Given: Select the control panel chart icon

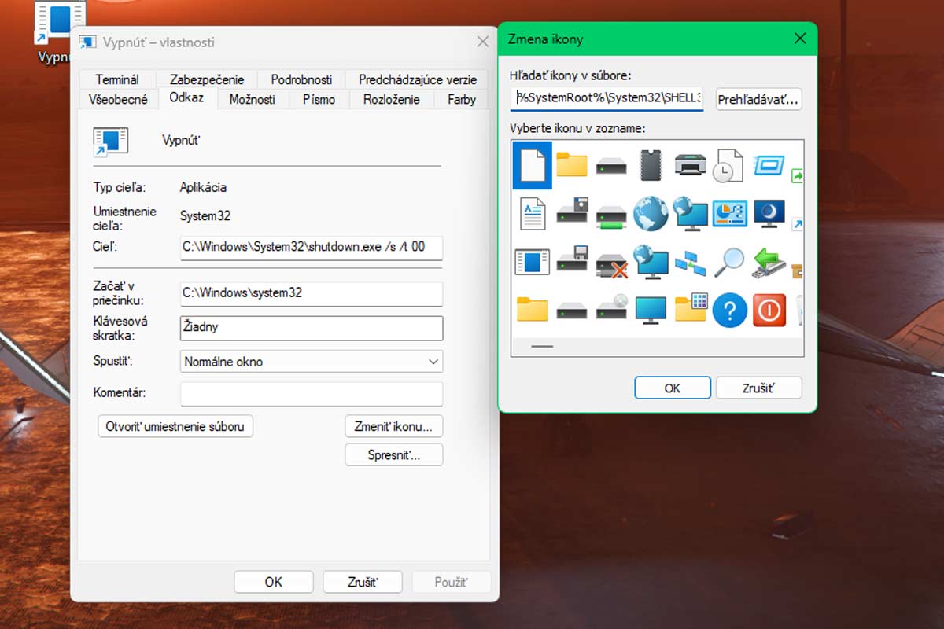Looking at the screenshot, I should [729, 213].
